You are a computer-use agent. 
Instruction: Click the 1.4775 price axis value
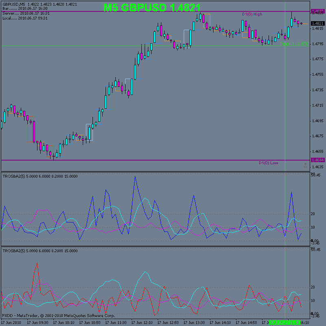[x=318, y=59]
